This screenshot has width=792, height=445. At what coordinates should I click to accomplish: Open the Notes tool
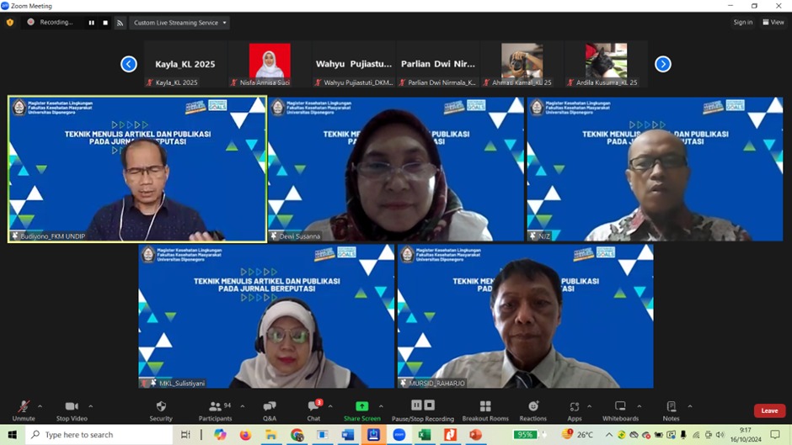[671, 407]
